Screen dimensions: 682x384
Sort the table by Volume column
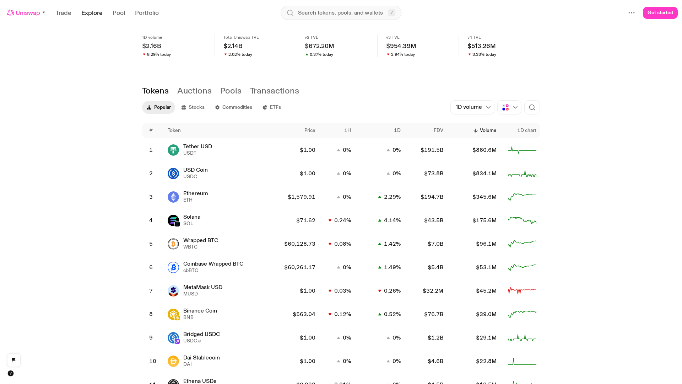(485, 130)
